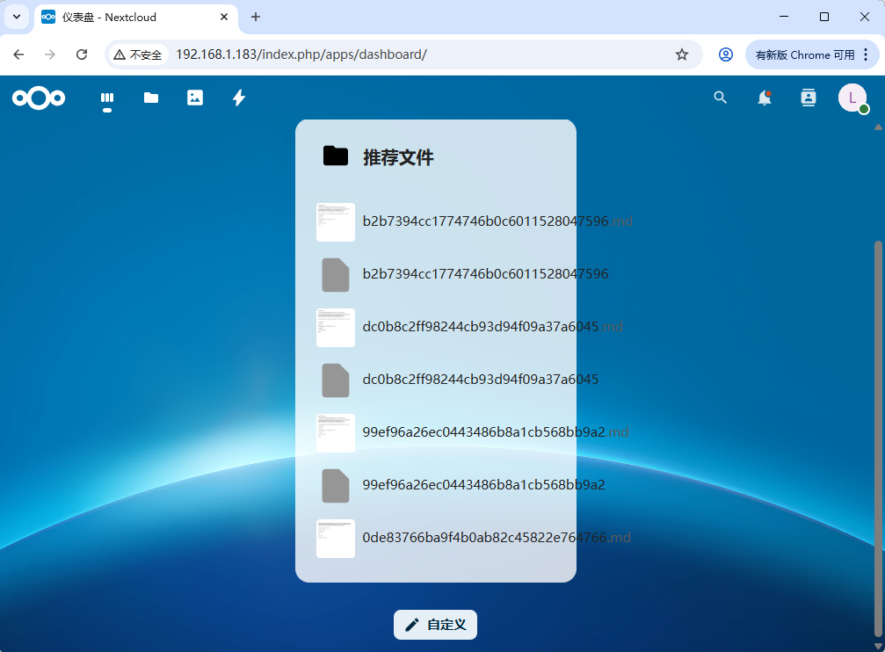Go back in Chrome
The image size is (885, 652).
[x=18, y=54]
